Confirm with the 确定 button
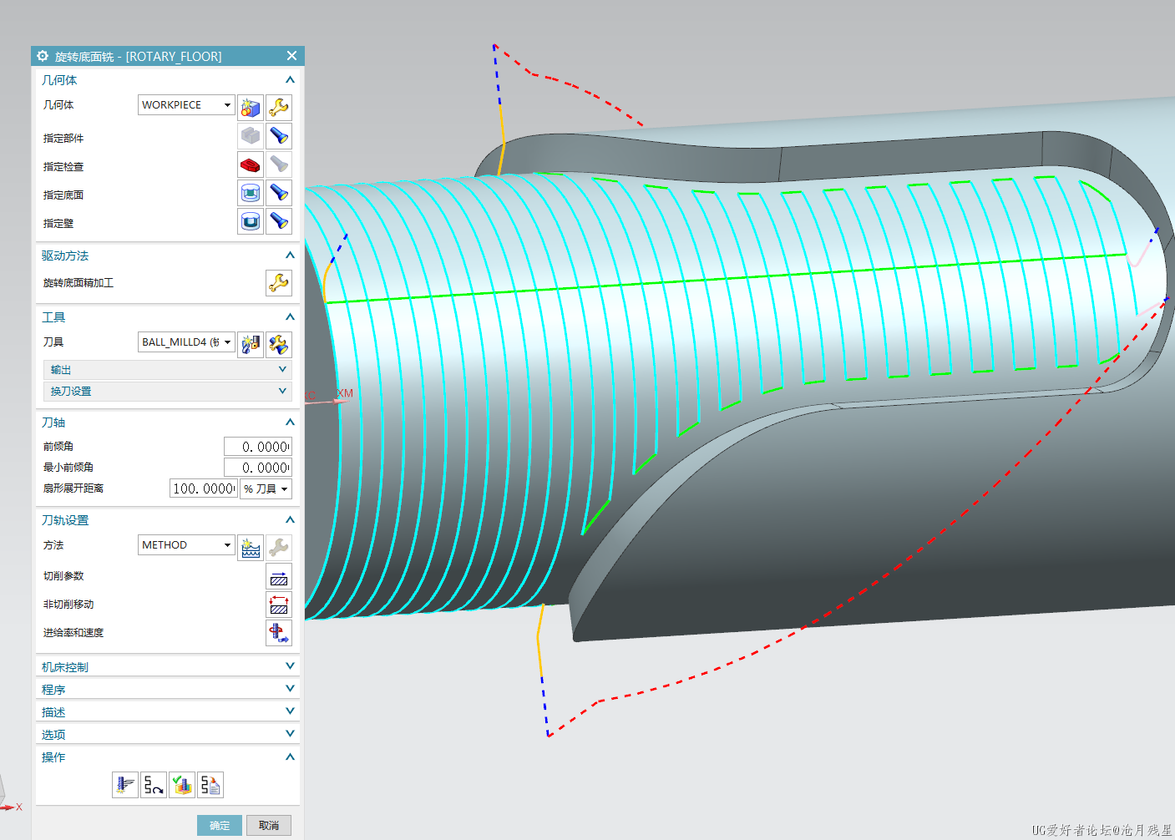1175x840 pixels. [x=220, y=825]
